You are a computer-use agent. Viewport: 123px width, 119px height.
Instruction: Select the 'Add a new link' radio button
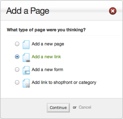point(17,57)
